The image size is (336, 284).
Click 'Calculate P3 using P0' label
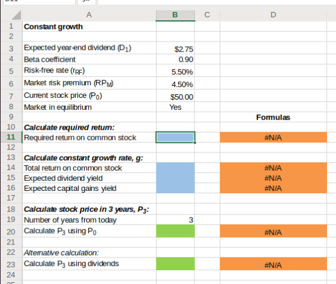[60, 231]
